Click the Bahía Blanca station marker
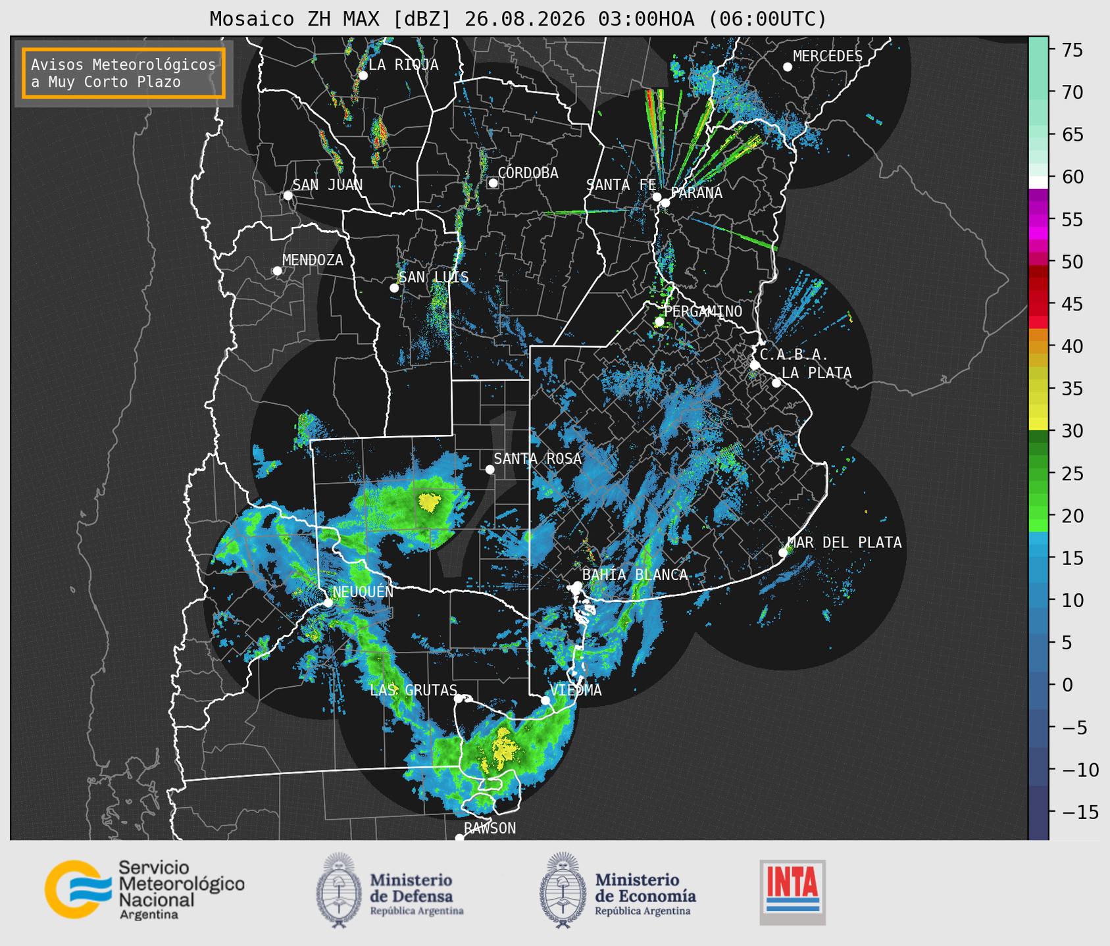Image resolution: width=1110 pixels, height=946 pixels. (577, 585)
